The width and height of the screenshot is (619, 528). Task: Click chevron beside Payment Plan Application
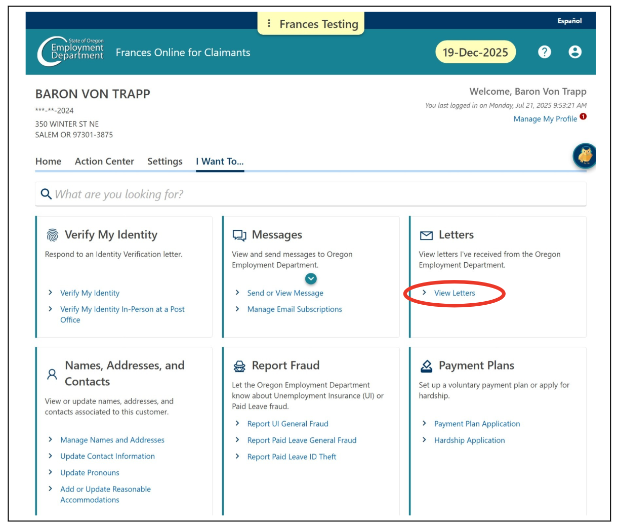click(424, 423)
